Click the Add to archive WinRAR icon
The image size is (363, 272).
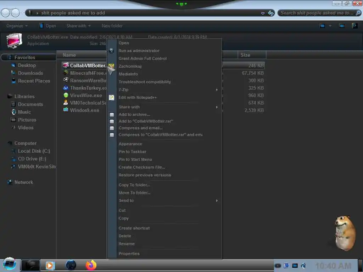[112, 114]
